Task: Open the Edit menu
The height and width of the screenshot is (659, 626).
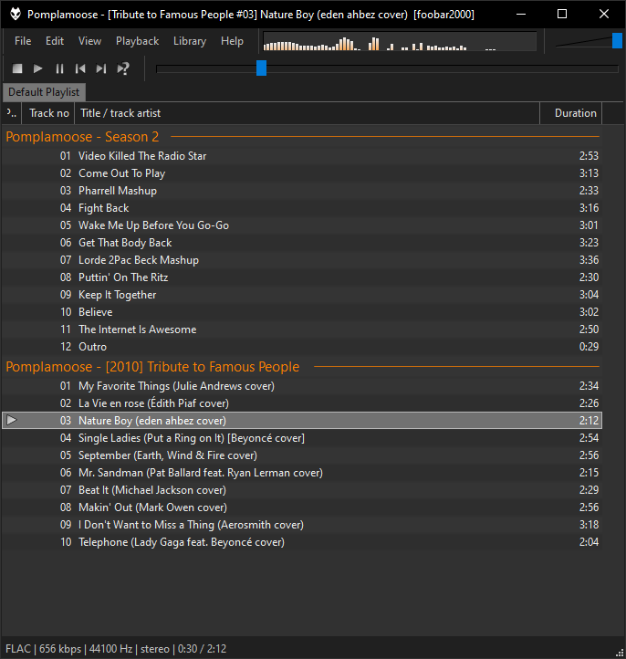Action: pyautogui.click(x=55, y=41)
